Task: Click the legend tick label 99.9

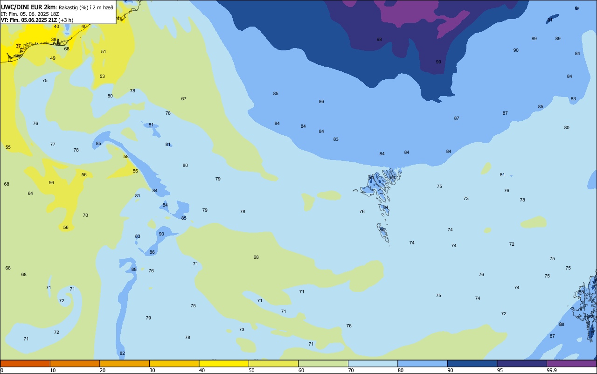Action: pos(551,370)
